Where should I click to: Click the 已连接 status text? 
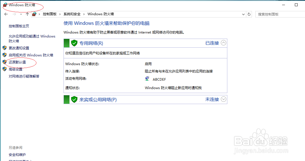212,43
